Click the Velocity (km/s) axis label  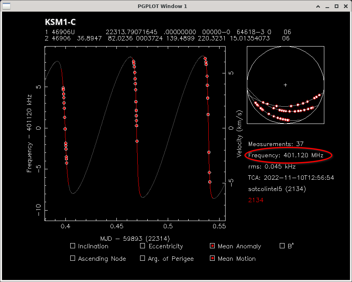pos(240,134)
